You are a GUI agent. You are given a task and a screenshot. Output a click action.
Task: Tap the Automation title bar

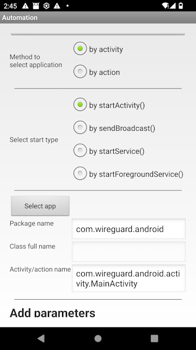coord(98,17)
